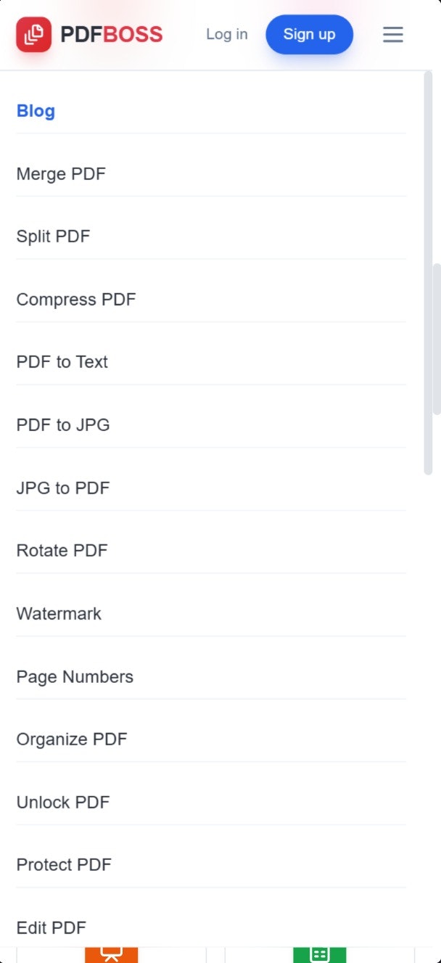441x963 pixels.
Task: Choose Unlock PDF from the menu
Action: [x=62, y=802]
